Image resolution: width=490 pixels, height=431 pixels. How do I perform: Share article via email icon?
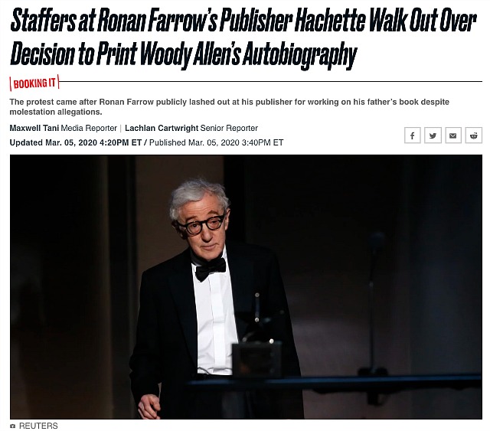click(x=453, y=136)
